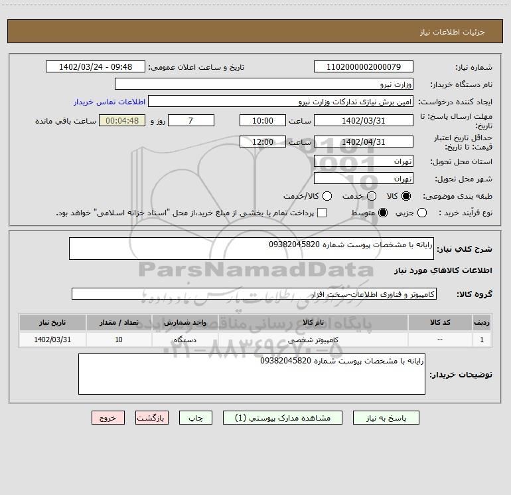This screenshot has width=511, height=495.
Task: Click the ساعت باقی مانده label
Action: [x=66, y=121]
